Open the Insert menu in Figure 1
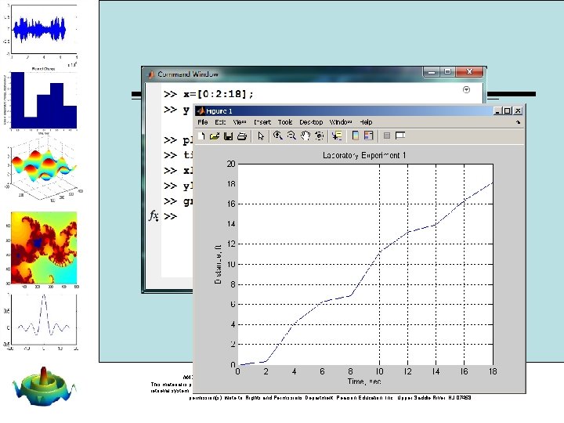This screenshot has width=564, height=423. tap(262, 122)
